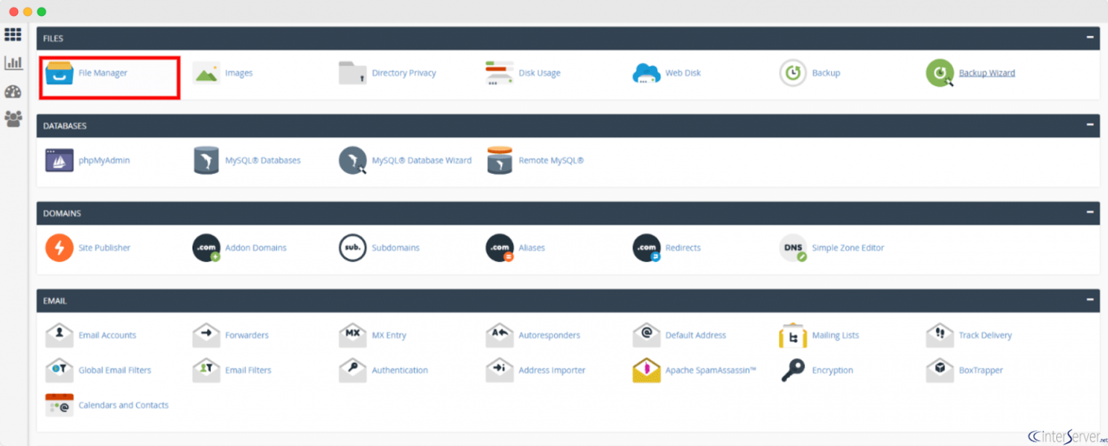Viewport: 1108px width, 446px height.
Task: Open Track Delivery
Action: pyautogui.click(x=985, y=335)
